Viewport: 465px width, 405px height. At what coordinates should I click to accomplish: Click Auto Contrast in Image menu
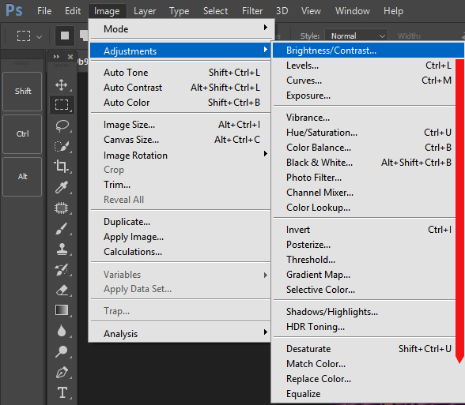pos(181,88)
